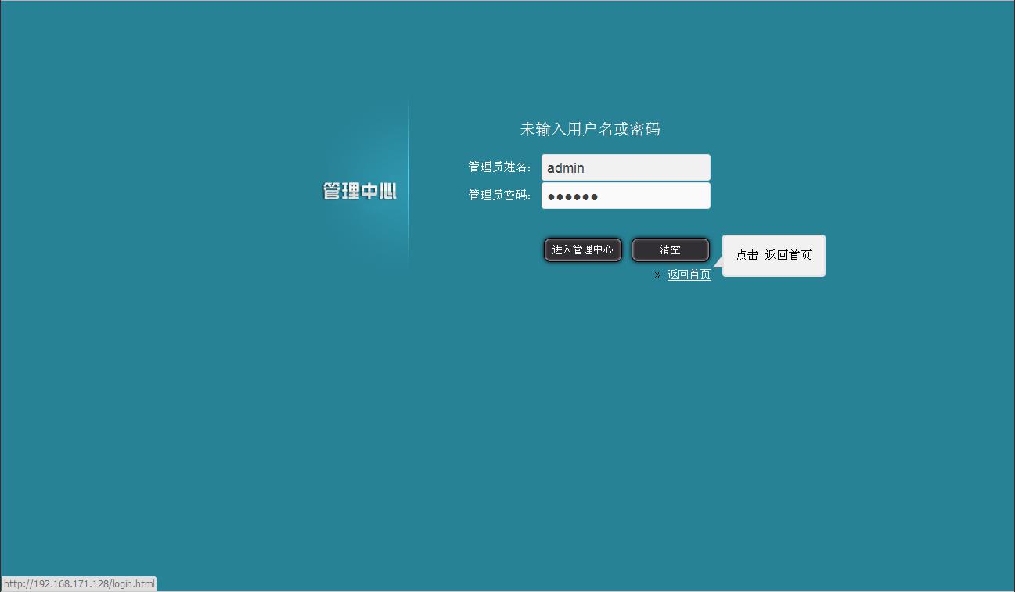Image resolution: width=1015 pixels, height=592 pixels.
Task: Click the 未输入用户名或密码 error message
Action: [x=590, y=129]
